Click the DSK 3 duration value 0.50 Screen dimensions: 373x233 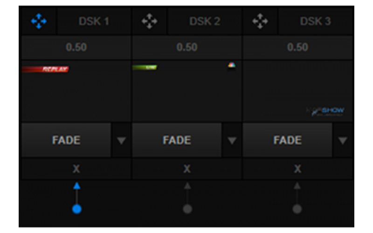[297, 48]
